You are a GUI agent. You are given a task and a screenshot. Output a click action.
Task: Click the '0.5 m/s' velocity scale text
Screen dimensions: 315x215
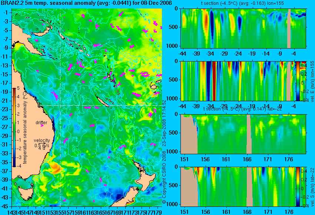click(x=42, y=145)
